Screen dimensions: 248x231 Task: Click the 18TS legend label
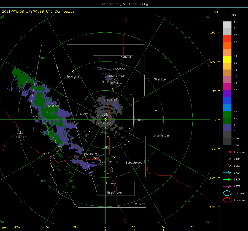point(237,187)
